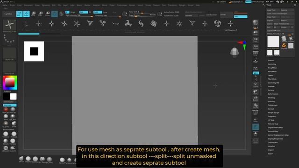Open the Document menu
Image resolution: width=299 pixels, height=168 pixels.
point(28,5)
